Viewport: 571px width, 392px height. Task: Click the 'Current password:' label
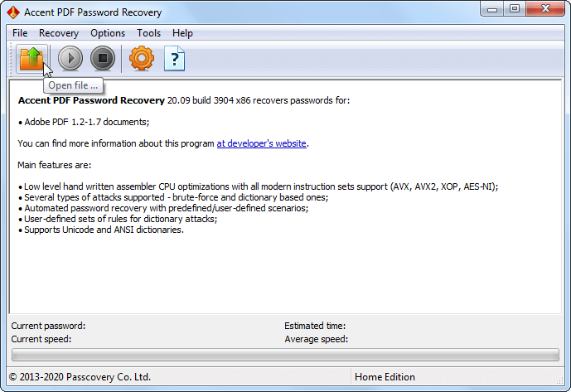pos(48,326)
